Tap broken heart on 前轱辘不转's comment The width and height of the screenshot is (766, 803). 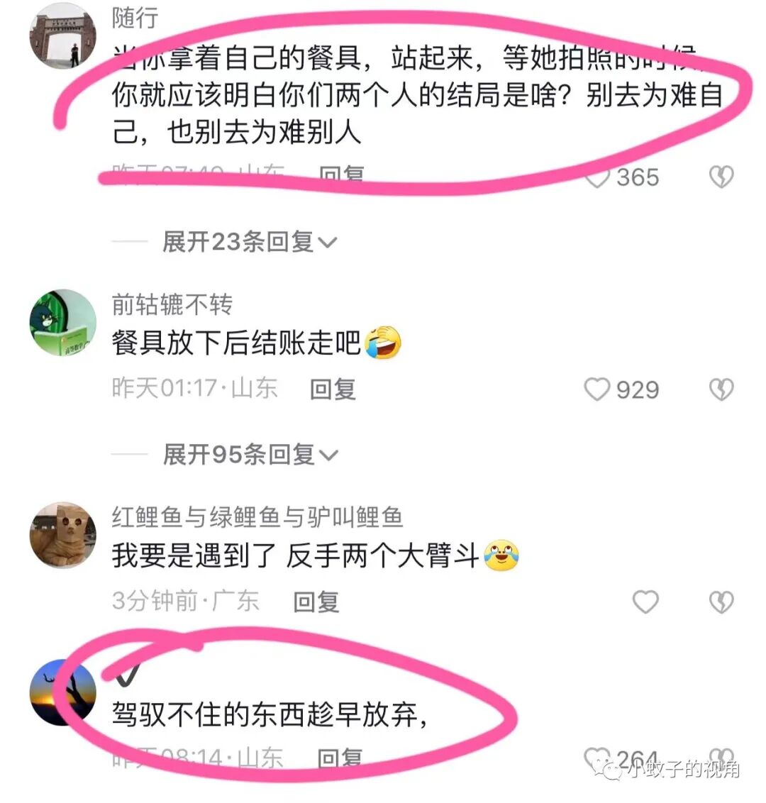pos(721,389)
